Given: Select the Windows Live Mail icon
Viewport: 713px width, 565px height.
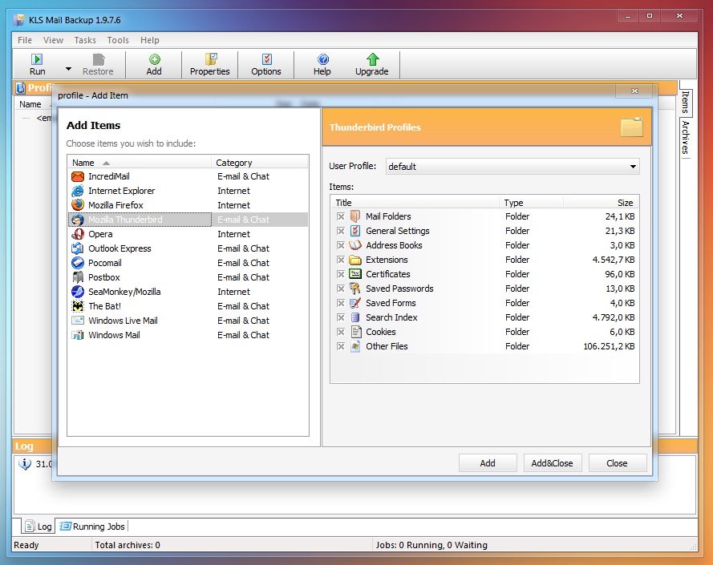Looking at the screenshot, I should click(x=78, y=321).
